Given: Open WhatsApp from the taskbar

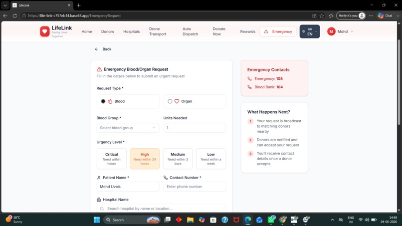Looking at the screenshot, I should [x=271, y=220].
